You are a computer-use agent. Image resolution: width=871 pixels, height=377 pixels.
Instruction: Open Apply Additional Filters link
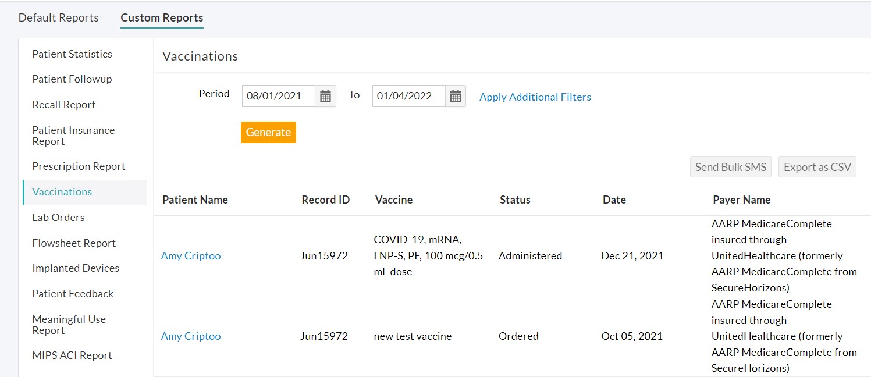tap(535, 97)
